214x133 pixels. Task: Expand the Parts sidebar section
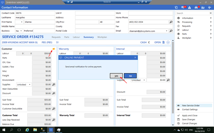194,34
